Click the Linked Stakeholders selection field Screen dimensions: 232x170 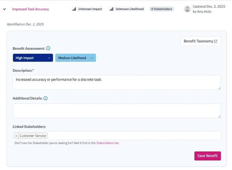pyautogui.click(x=117, y=136)
